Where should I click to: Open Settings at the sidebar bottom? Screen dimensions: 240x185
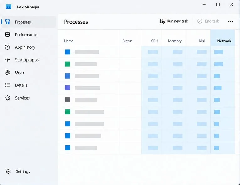pyautogui.click(x=29, y=171)
